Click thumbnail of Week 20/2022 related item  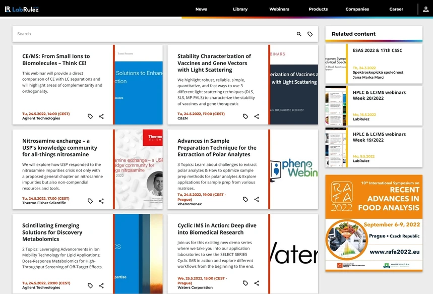point(336,105)
